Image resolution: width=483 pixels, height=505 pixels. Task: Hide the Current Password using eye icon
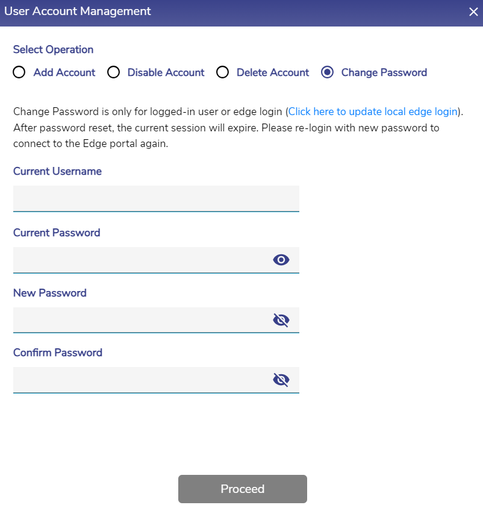click(281, 260)
